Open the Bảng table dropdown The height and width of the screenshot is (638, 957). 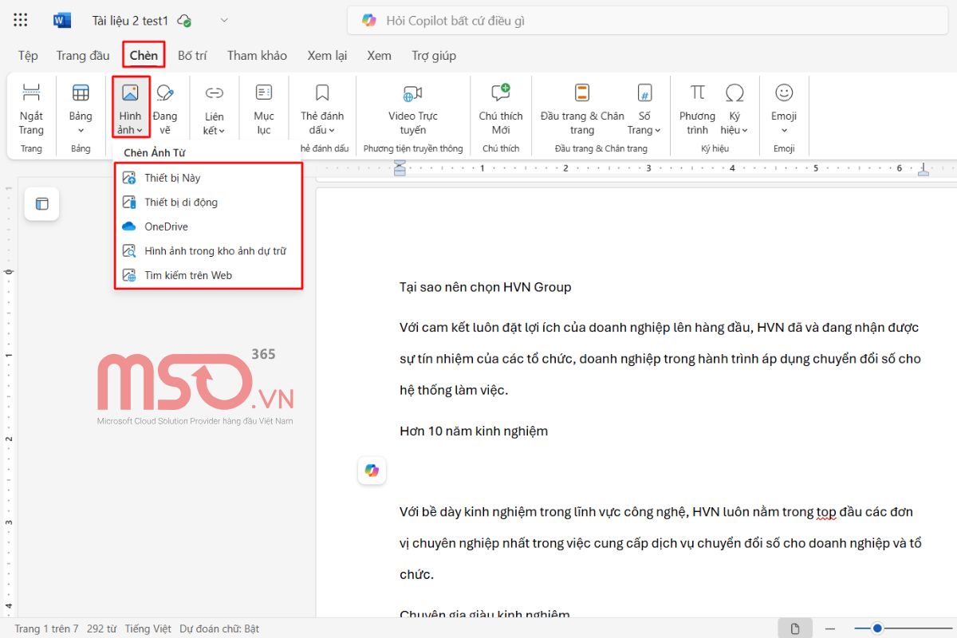[x=81, y=109]
